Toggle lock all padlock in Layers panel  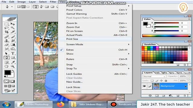pos(166,81)
